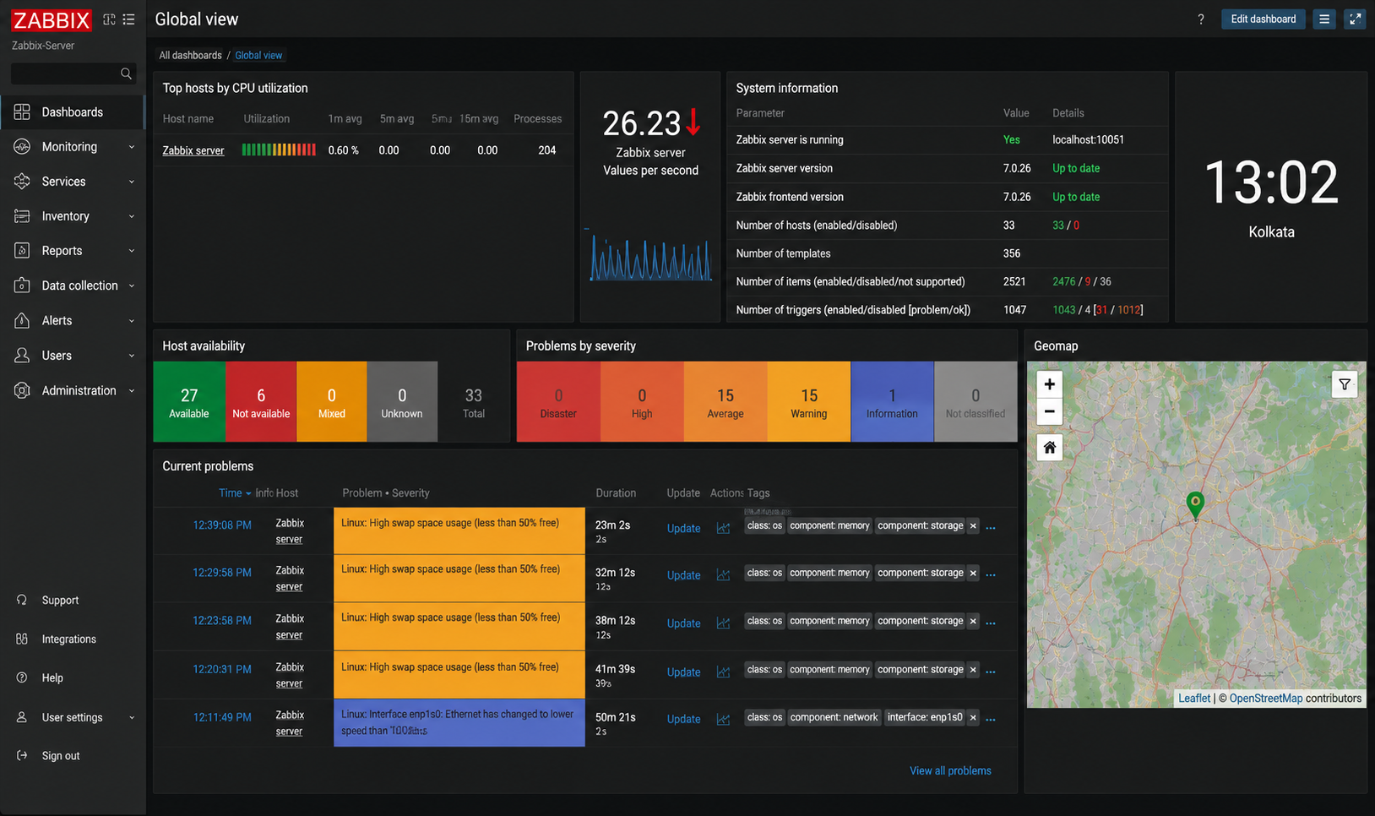The image size is (1375, 816).
Task: Show more tags for 12:39:08 PM problem
Action: pyautogui.click(x=991, y=528)
